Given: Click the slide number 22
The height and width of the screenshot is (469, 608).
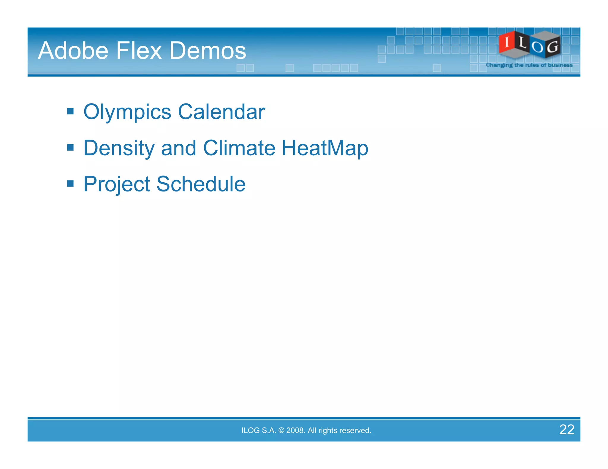Looking at the screenshot, I should coord(566,430).
